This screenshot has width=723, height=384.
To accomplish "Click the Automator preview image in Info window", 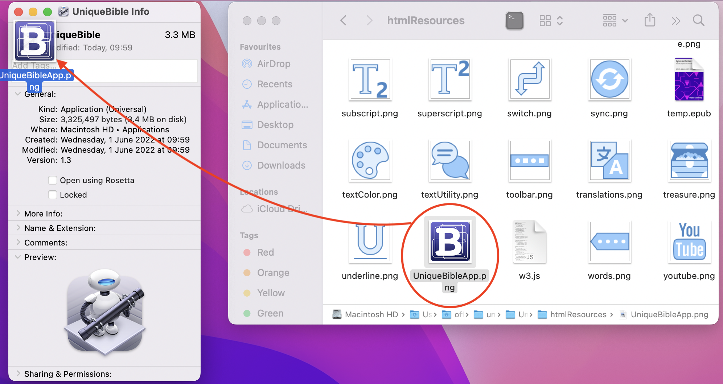I will pos(105,312).
